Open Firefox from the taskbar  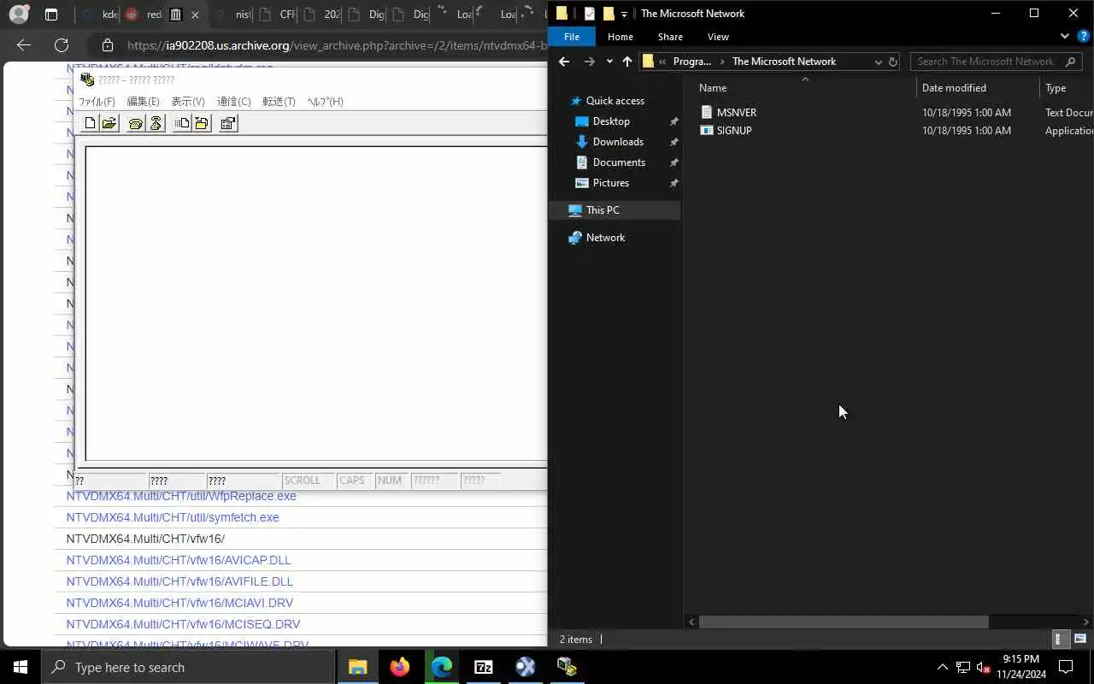pos(399,667)
